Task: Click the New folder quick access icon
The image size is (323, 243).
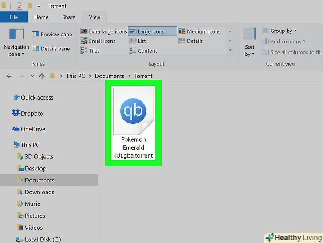Action: [30, 6]
